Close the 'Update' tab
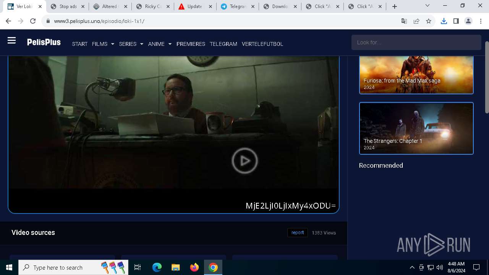 (x=210, y=6)
